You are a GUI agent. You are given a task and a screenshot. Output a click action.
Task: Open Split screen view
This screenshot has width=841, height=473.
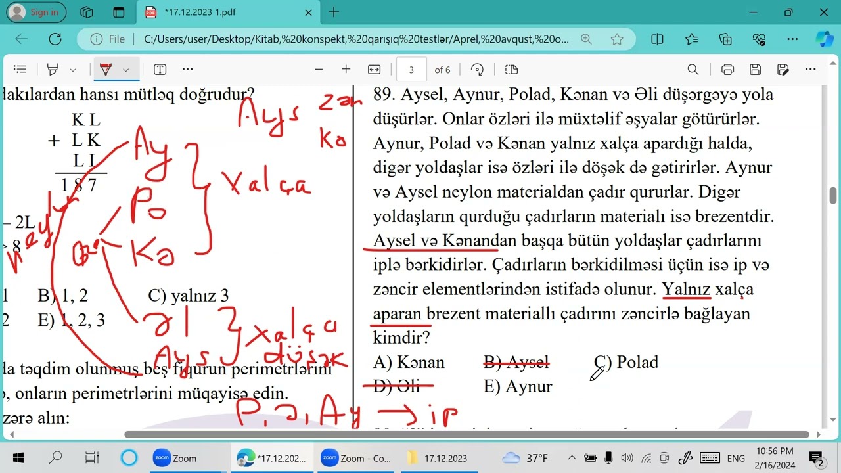657,39
